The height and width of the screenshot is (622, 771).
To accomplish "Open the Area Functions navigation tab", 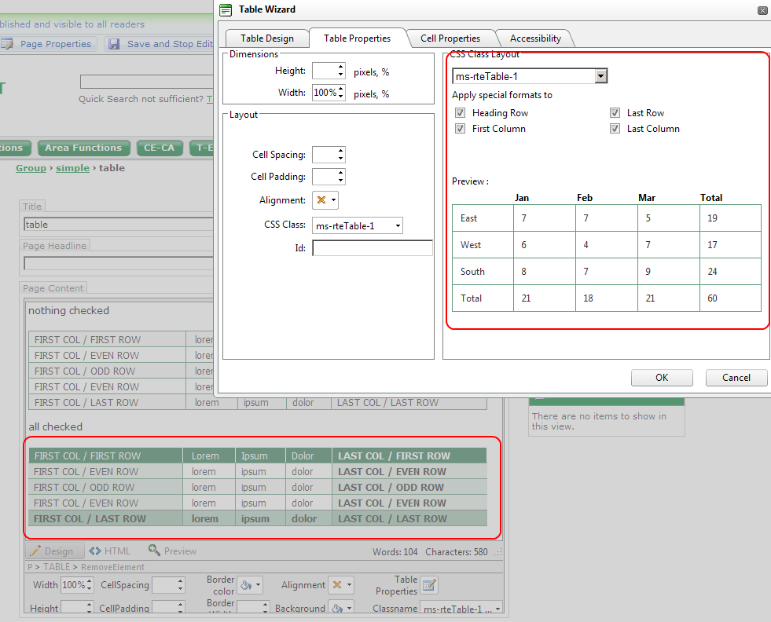I will (x=83, y=148).
